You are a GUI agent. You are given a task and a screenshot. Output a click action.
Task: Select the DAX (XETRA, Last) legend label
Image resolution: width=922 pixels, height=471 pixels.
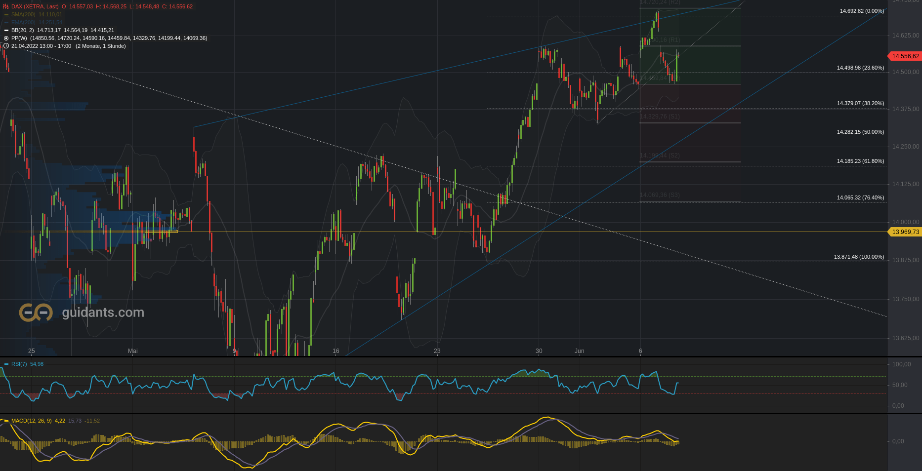pyautogui.click(x=35, y=6)
